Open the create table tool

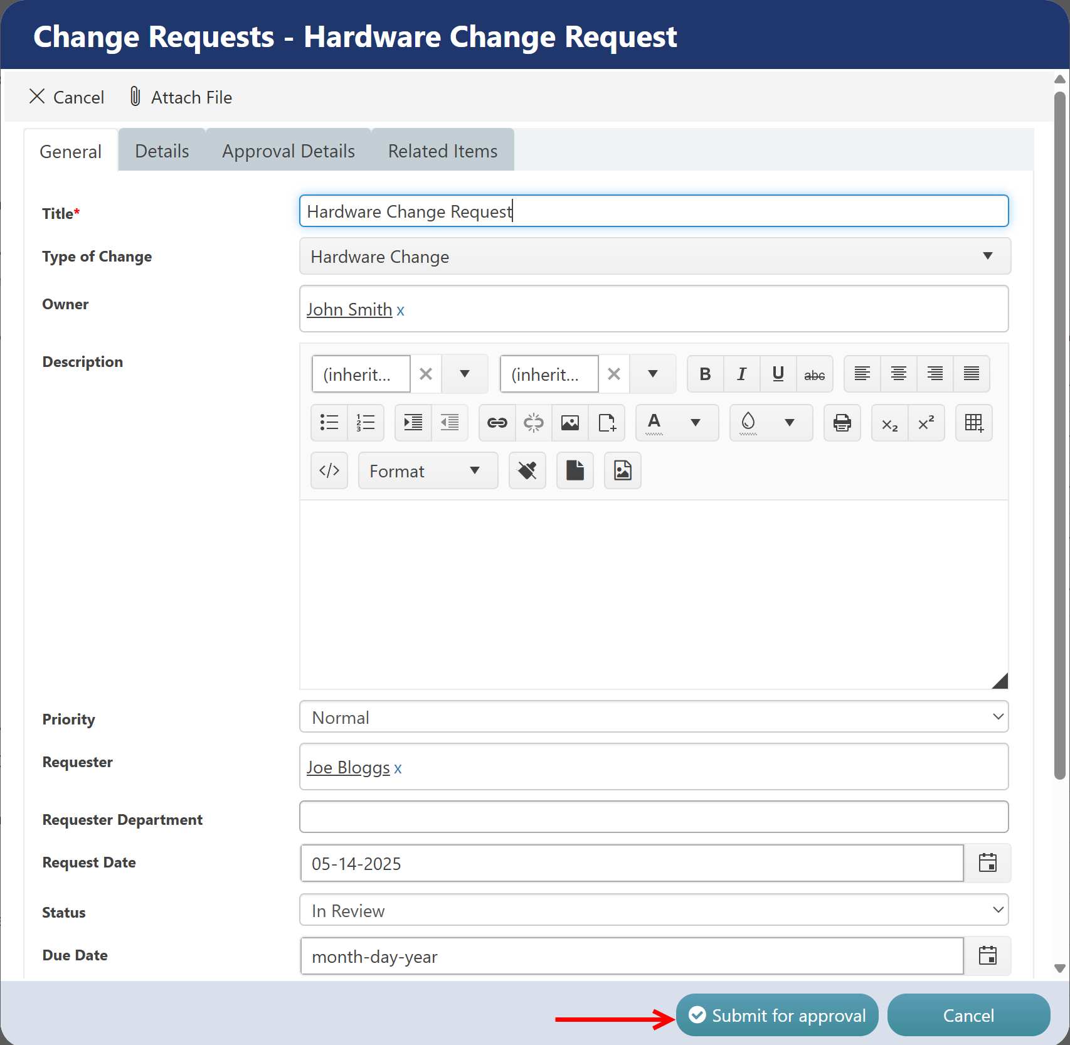973,423
